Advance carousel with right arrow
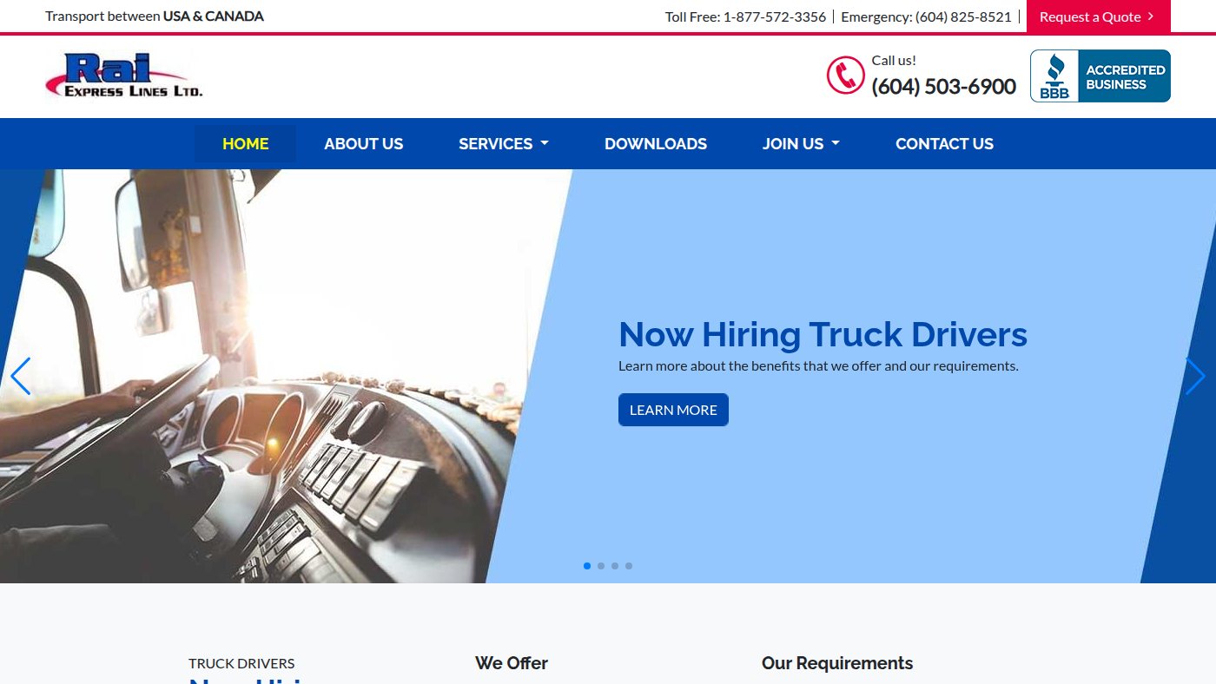The image size is (1216, 684). coord(1195,376)
